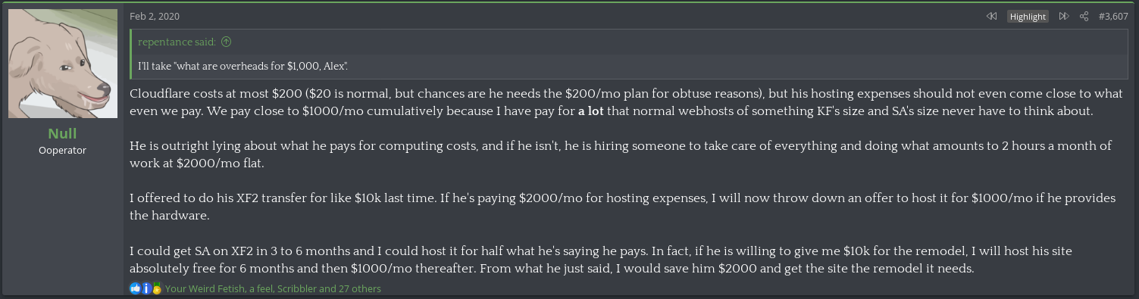This screenshot has width=1139, height=299.
Task: Click the share post icon
Action: [1084, 16]
